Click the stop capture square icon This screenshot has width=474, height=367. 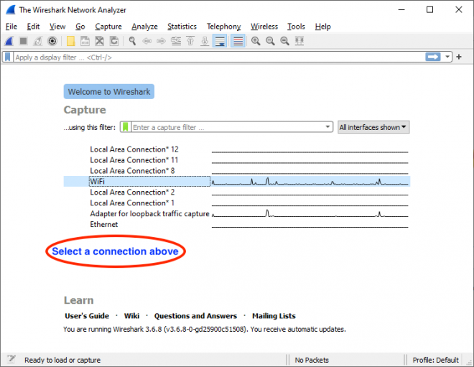[x=23, y=41]
